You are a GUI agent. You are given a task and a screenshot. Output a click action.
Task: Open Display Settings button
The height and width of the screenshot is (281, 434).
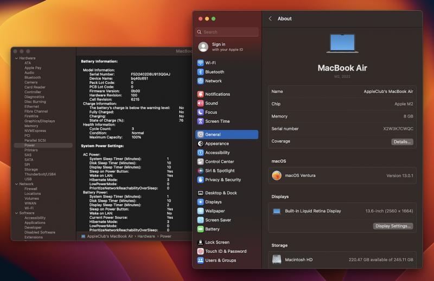pyautogui.click(x=393, y=226)
